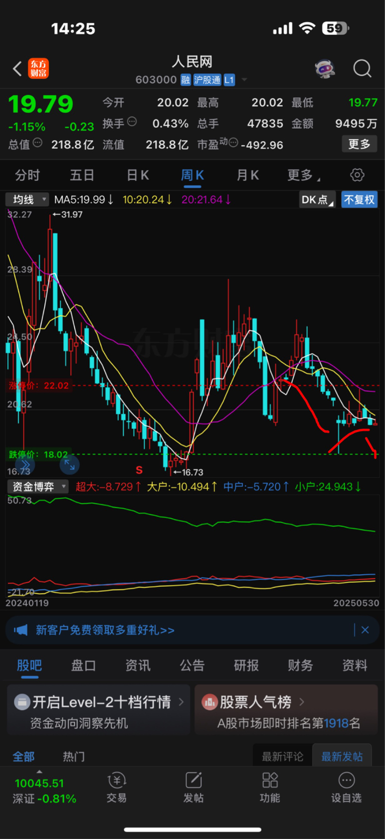Tap the 沪股通 badge
This screenshot has height=839, width=385.
[207, 80]
